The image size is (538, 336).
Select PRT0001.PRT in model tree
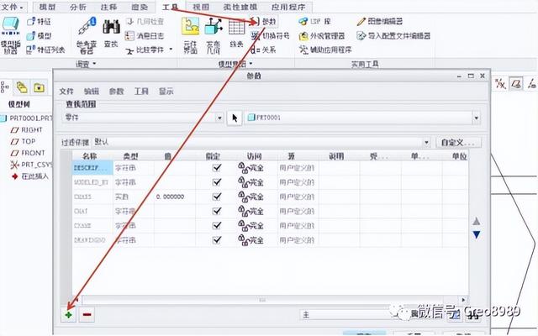tap(27, 118)
